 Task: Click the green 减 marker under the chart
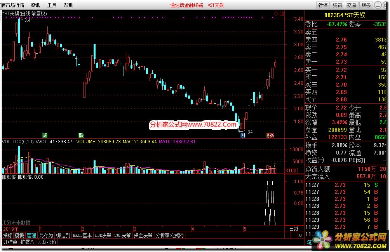tap(45, 135)
